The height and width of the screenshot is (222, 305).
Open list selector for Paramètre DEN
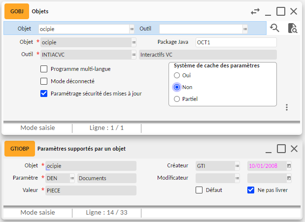(72, 178)
